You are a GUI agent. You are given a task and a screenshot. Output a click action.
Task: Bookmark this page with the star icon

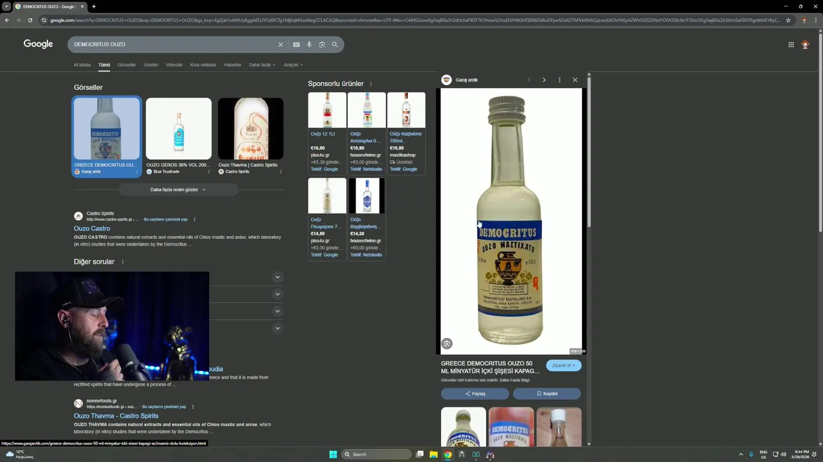tap(788, 20)
